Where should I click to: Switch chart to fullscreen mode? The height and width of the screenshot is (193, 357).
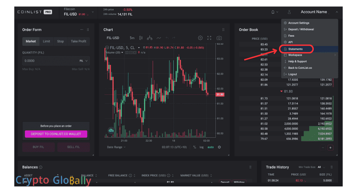tap(209, 38)
